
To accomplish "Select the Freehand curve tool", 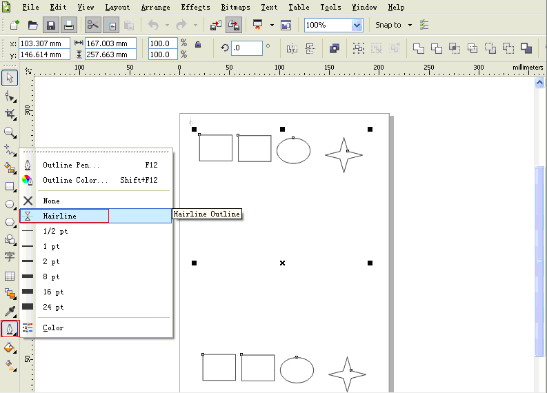I will pyautogui.click(x=10, y=150).
